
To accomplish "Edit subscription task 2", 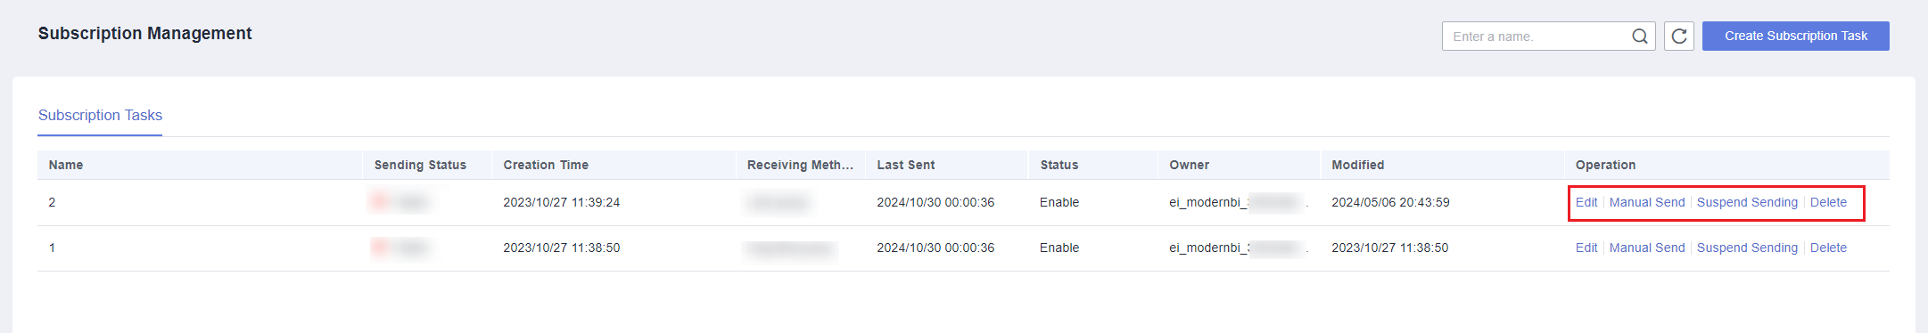I will [x=1586, y=202].
